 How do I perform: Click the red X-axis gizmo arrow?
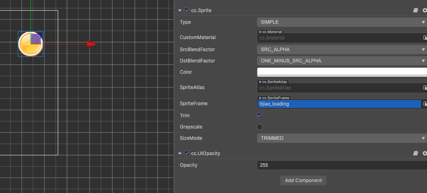(92, 44)
